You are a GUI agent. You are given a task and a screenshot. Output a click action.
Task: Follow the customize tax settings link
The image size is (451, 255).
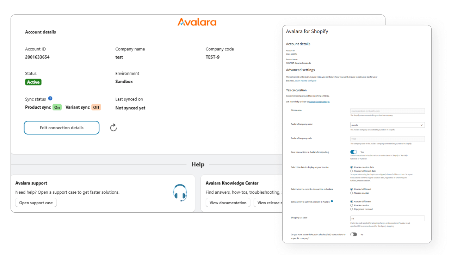click(x=319, y=101)
